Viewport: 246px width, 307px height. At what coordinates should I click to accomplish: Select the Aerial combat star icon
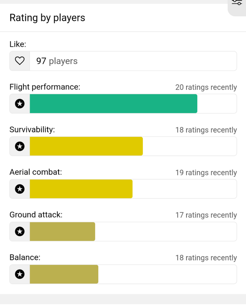click(x=20, y=189)
